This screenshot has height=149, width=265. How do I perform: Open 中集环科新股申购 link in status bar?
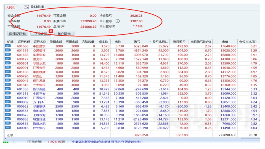pos(107,142)
